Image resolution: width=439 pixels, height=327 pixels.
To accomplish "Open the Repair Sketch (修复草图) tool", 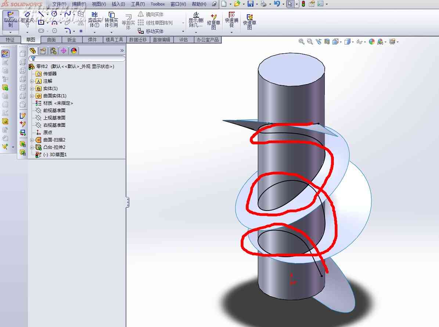I will point(213,21).
